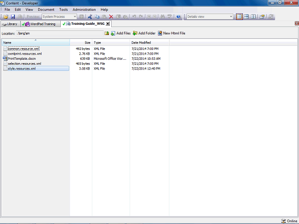This screenshot has width=299, height=224.
Task: Click the PrintTemplate.docm Word file icon
Action: (5, 58)
